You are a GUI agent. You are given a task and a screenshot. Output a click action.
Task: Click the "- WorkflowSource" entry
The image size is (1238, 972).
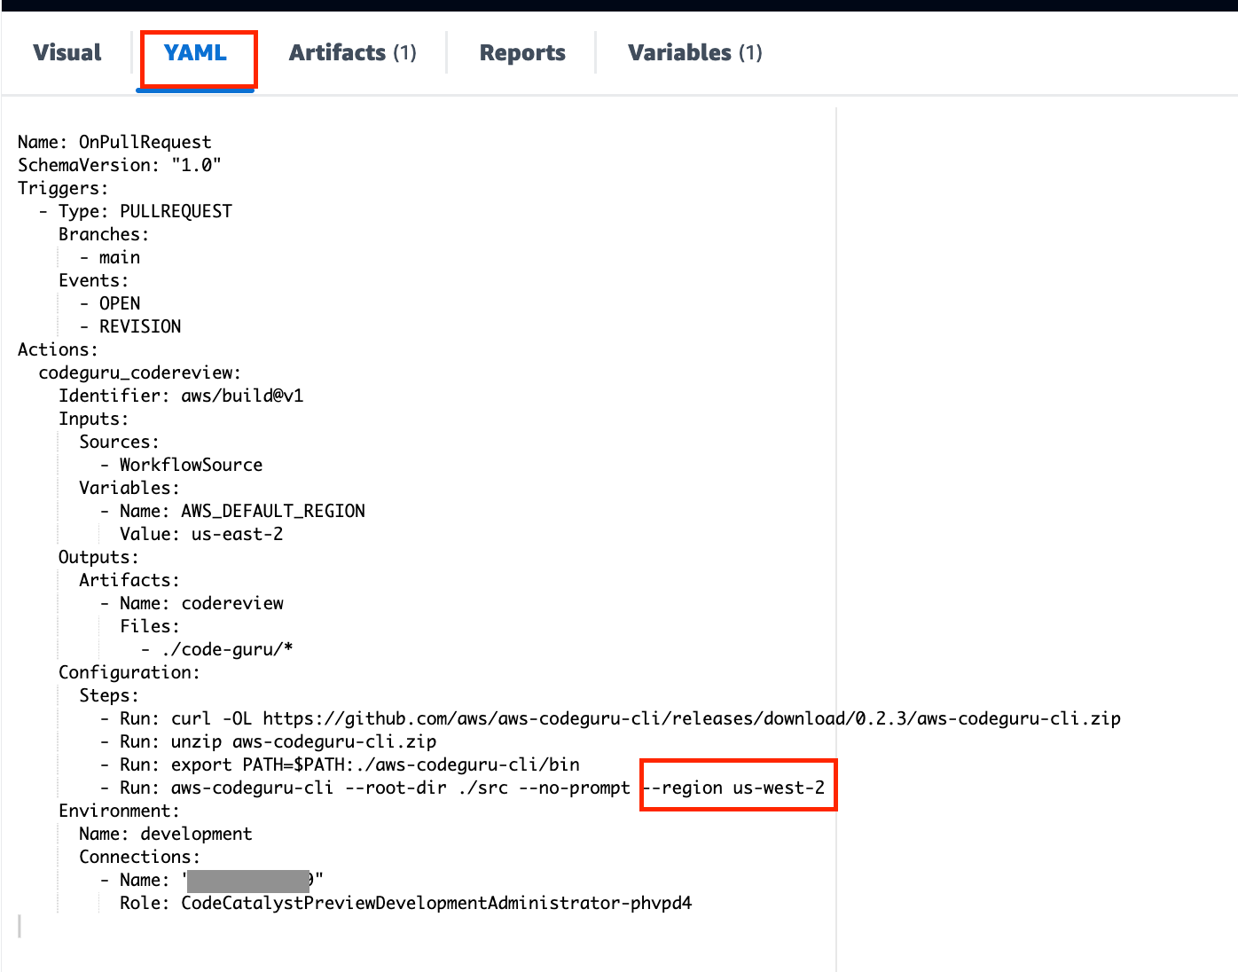point(181,465)
